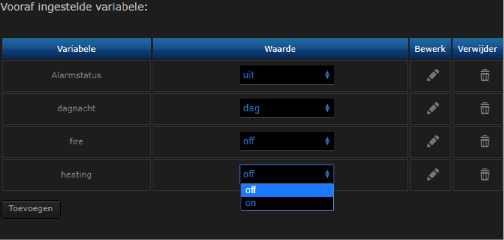Delete the dagnacht variable with trash icon
The height and width of the screenshot is (240, 504).
485,109
